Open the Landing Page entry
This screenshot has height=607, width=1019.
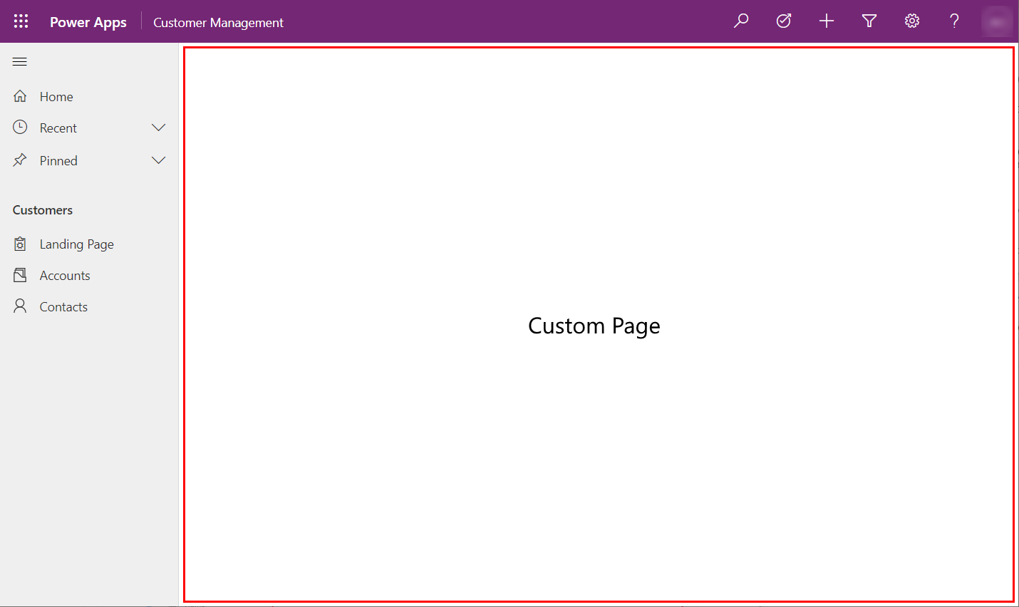coord(76,244)
